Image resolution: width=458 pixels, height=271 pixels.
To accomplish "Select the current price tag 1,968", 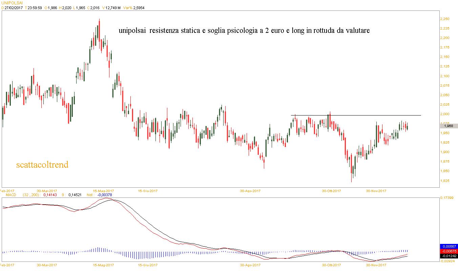I will tap(449, 126).
